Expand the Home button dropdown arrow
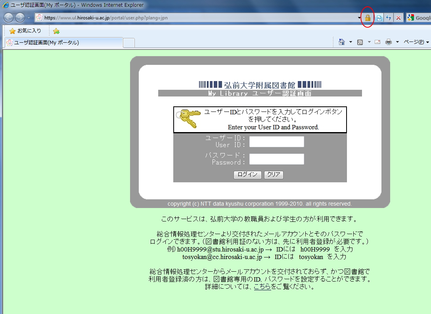 351,42
